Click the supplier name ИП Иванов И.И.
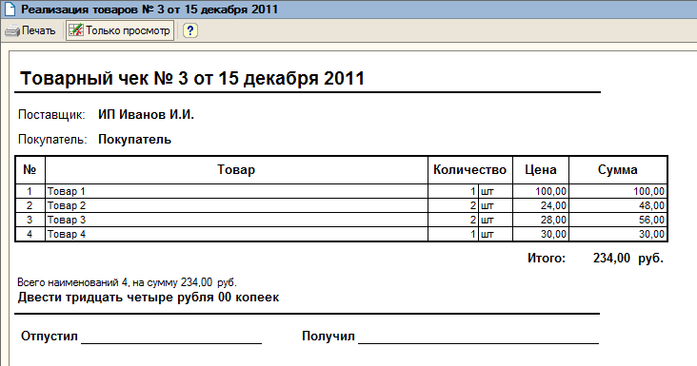The height and width of the screenshot is (366, 697). click(x=146, y=114)
